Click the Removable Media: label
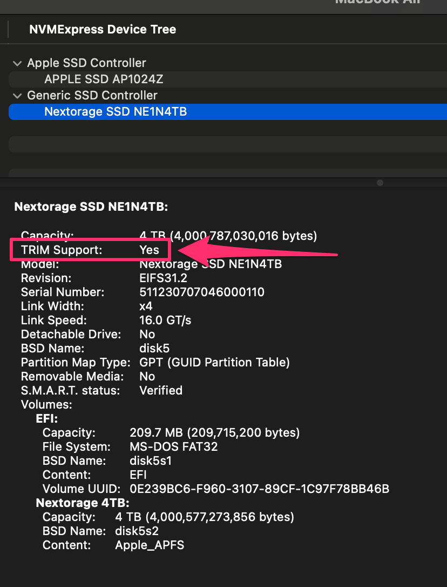 coord(72,376)
